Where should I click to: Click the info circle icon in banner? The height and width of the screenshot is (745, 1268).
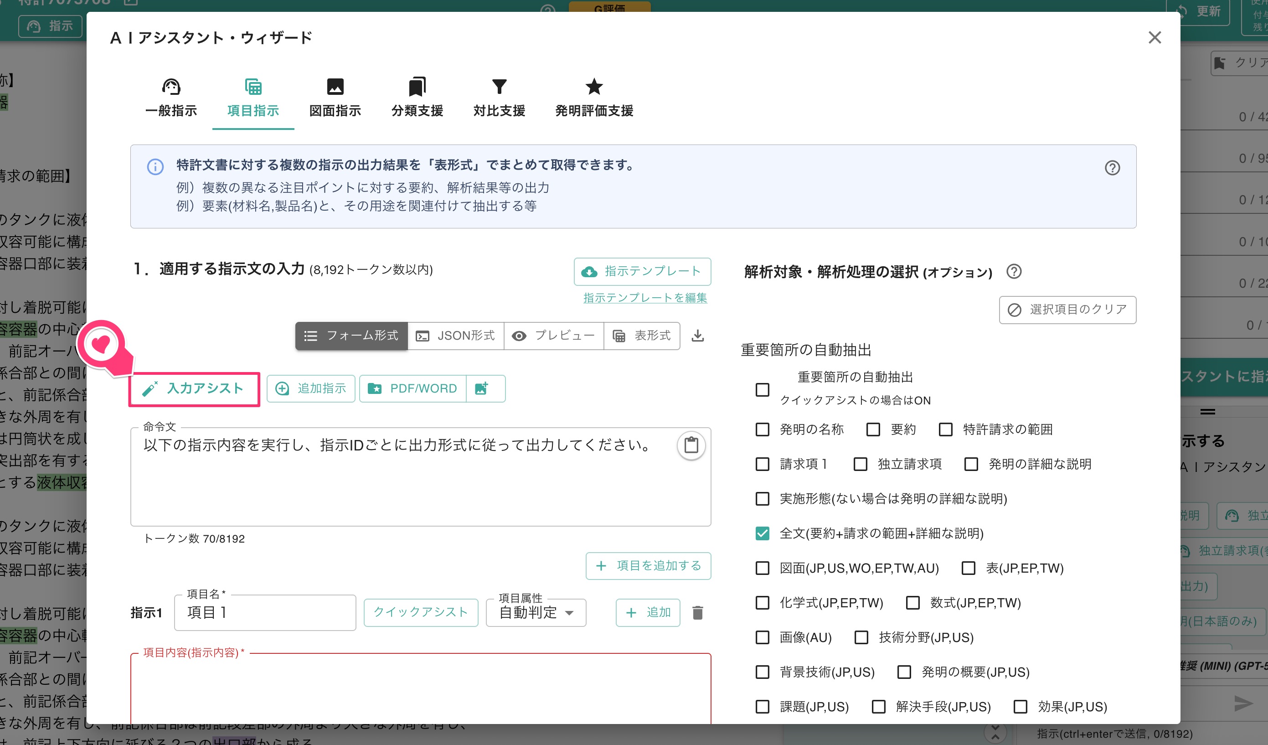[x=155, y=166]
